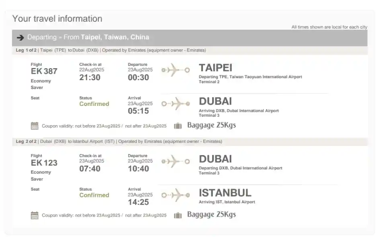Click the calendar icon in leg 2 coupon validity
Viewport: 384px width, 237px height.
35,215
